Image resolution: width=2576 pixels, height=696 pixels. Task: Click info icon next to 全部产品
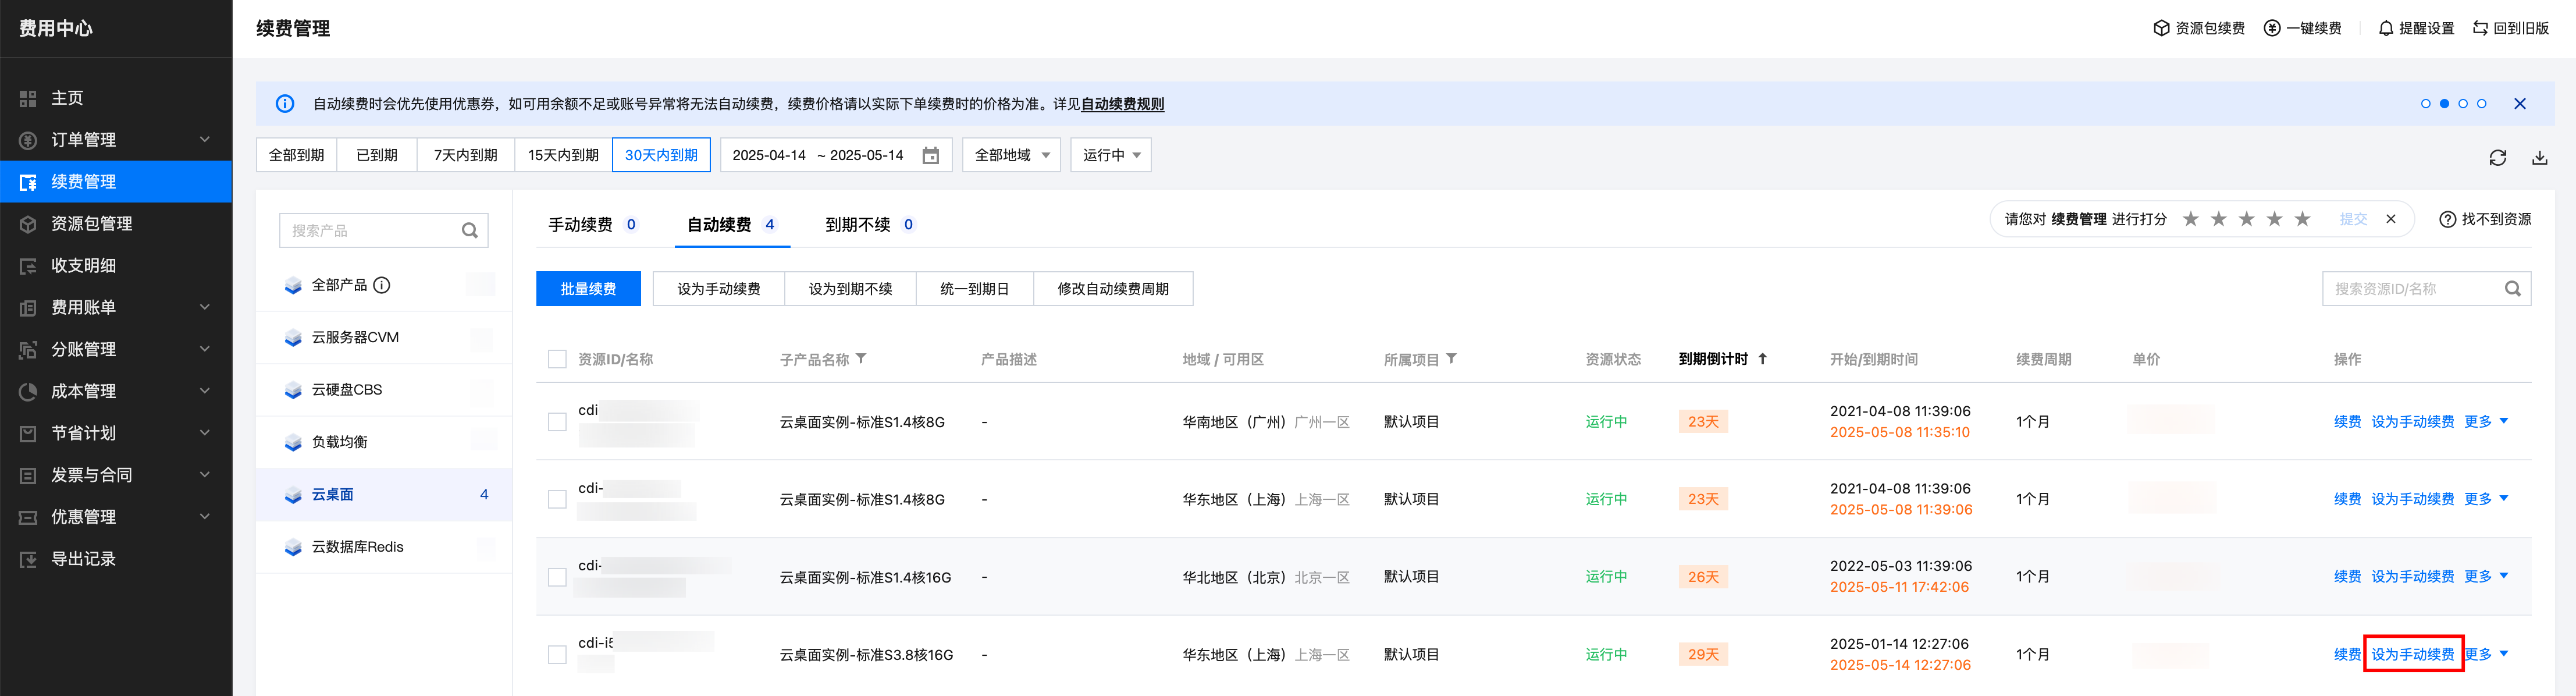pyautogui.click(x=382, y=285)
